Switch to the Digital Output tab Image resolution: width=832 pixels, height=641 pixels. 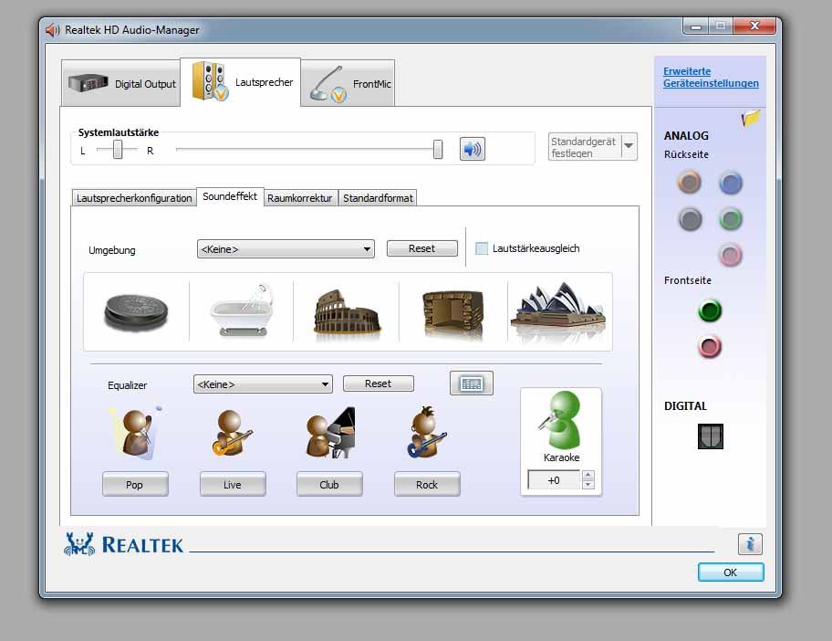121,83
